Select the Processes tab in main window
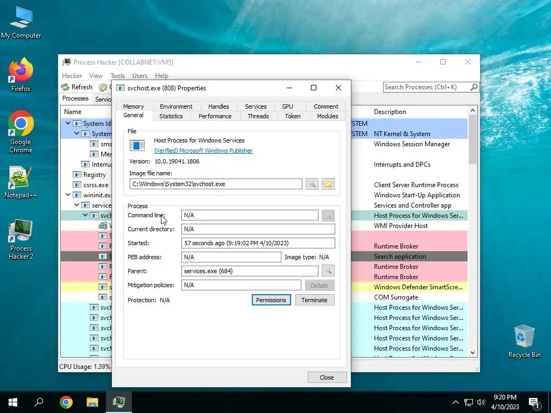 point(75,98)
